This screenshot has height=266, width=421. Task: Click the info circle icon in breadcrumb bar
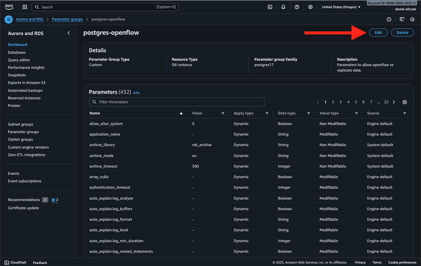point(389,19)
